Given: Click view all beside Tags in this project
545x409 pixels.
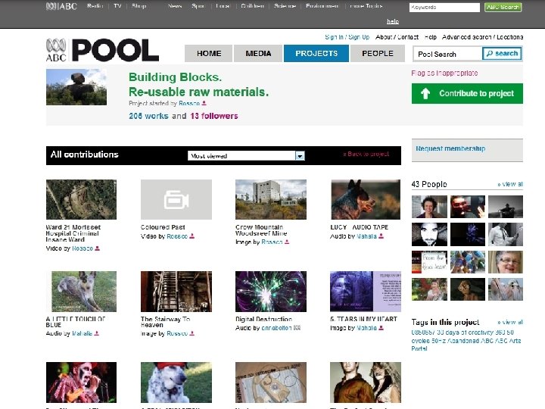Looking at the screenshot, I should [x=510, y=322].
